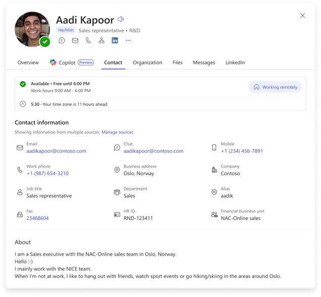Go to the Messages tab
321x297 pixels.
pos(204,62)
